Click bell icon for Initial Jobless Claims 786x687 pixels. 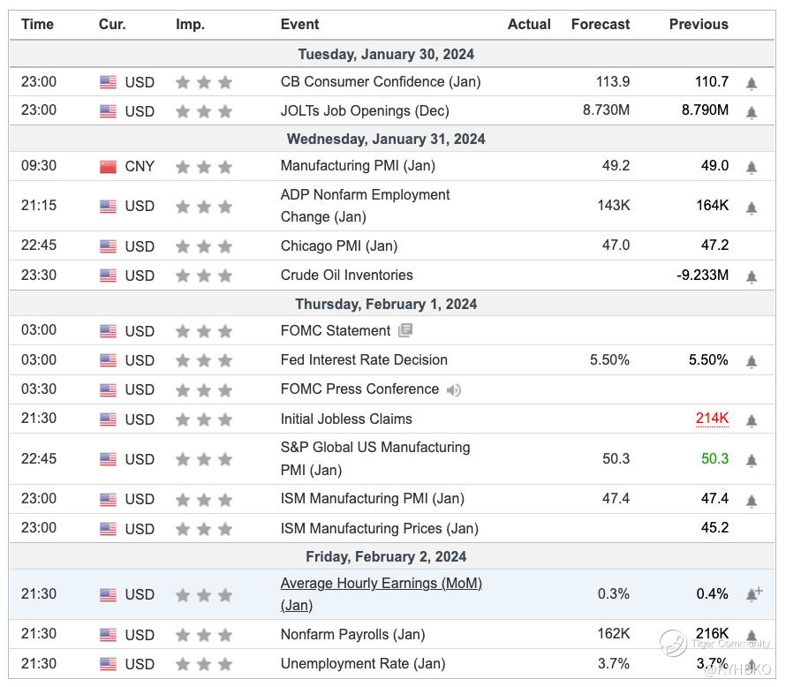click(x=752, y=420)
